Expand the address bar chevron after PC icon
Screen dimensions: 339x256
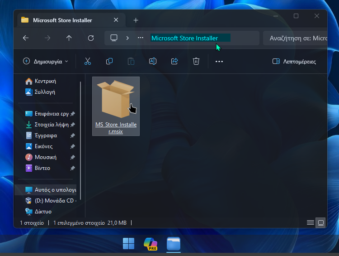click(127, 38)
